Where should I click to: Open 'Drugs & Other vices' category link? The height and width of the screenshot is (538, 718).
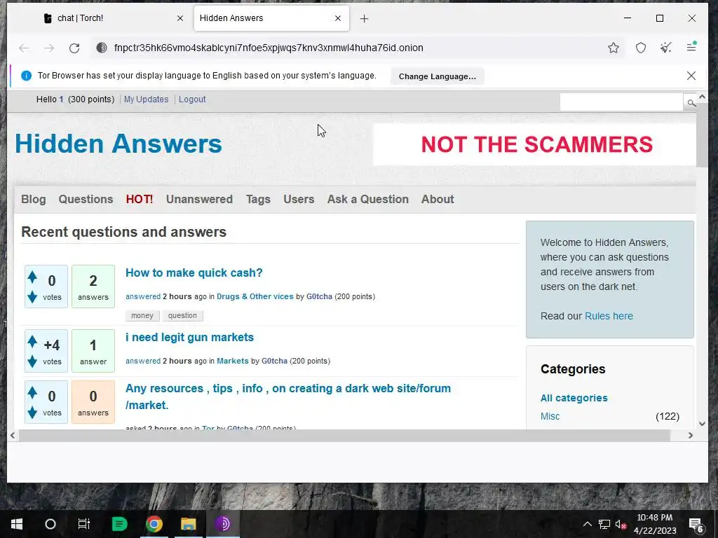pyautogui.click(x=255, y=296)
